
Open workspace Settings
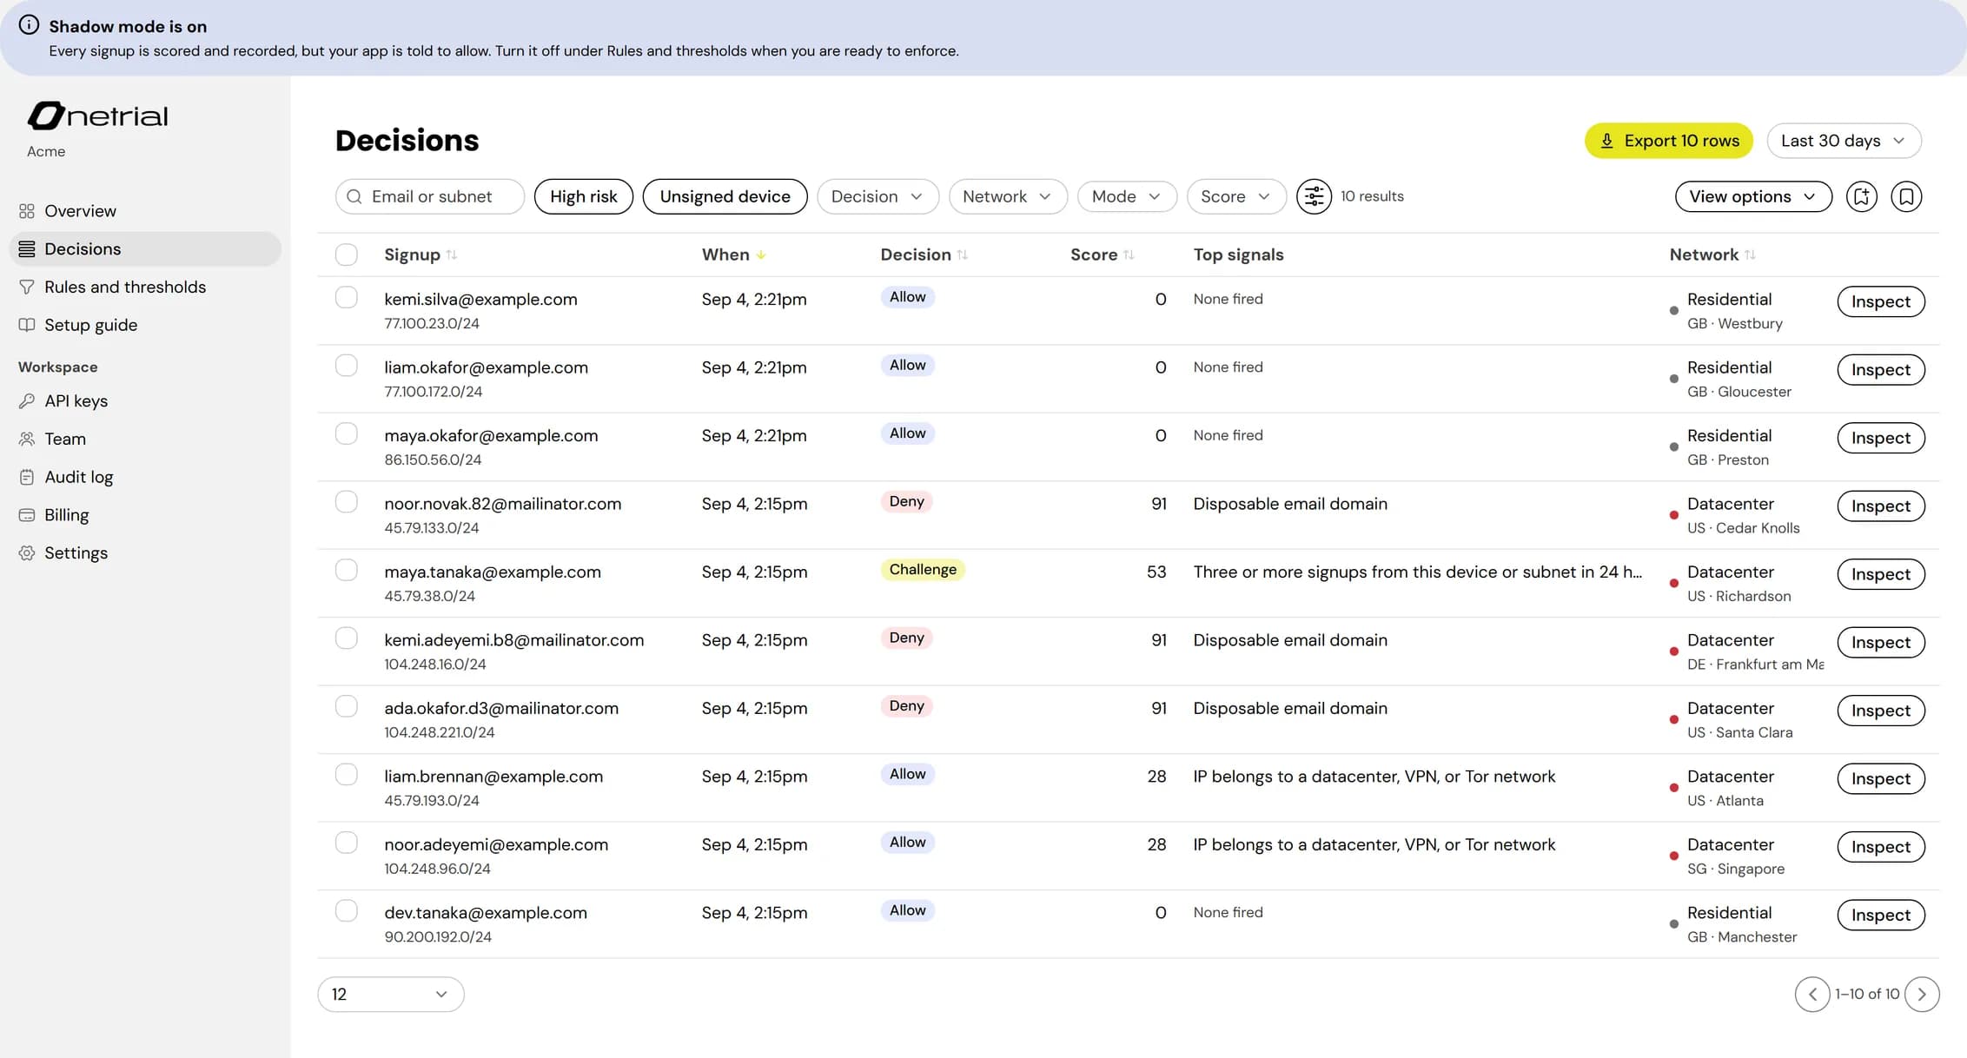[145, 553]
